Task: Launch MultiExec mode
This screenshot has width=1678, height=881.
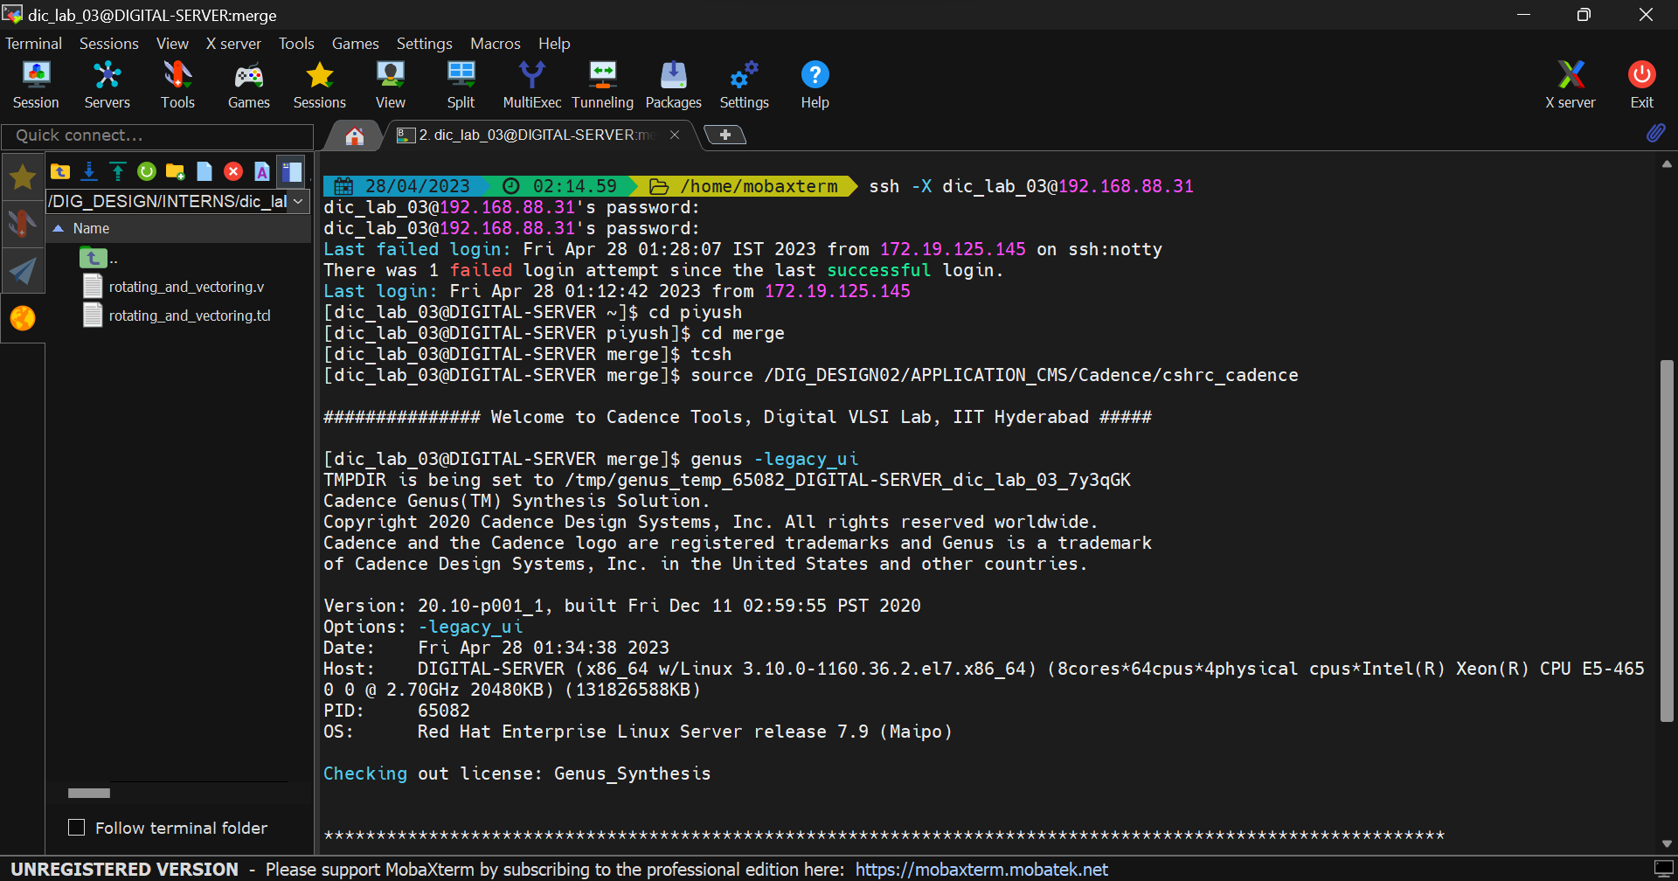Action: [531, 84]
